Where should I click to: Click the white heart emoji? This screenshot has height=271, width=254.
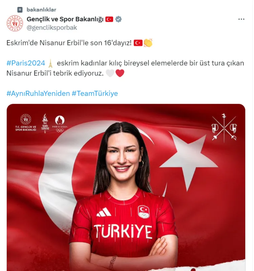(110, 73)
